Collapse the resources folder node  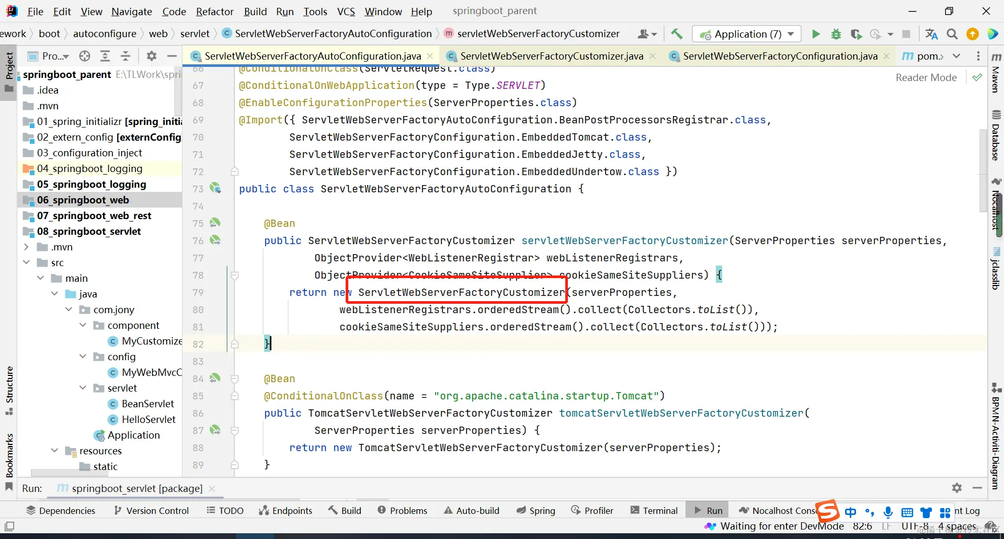click(x=55, y=451)
